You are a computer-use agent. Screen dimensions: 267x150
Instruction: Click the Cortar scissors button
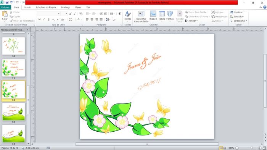click(x=15, y=12)
